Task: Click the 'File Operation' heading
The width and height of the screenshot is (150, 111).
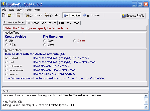Action: 53,37
